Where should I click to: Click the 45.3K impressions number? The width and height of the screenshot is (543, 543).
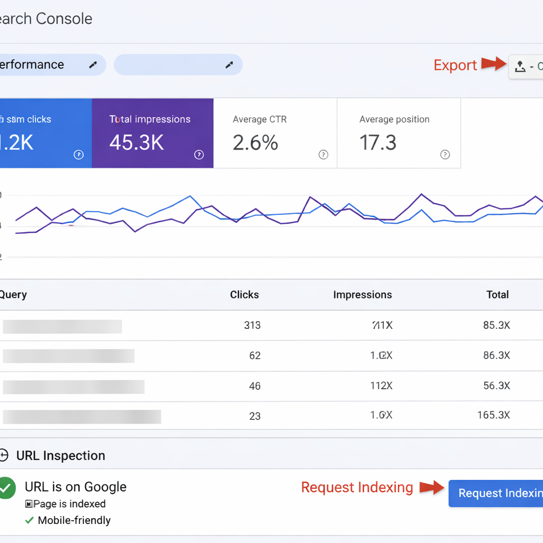(x=136, y=142)
